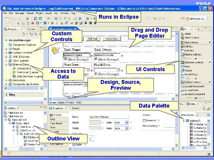Expand Table Row tr7 in Outline
214x160 pixels.
(x=13, y=127)
